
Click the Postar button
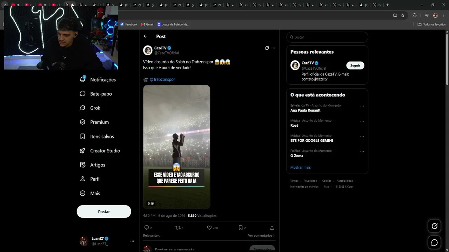[x=104, y=212]
